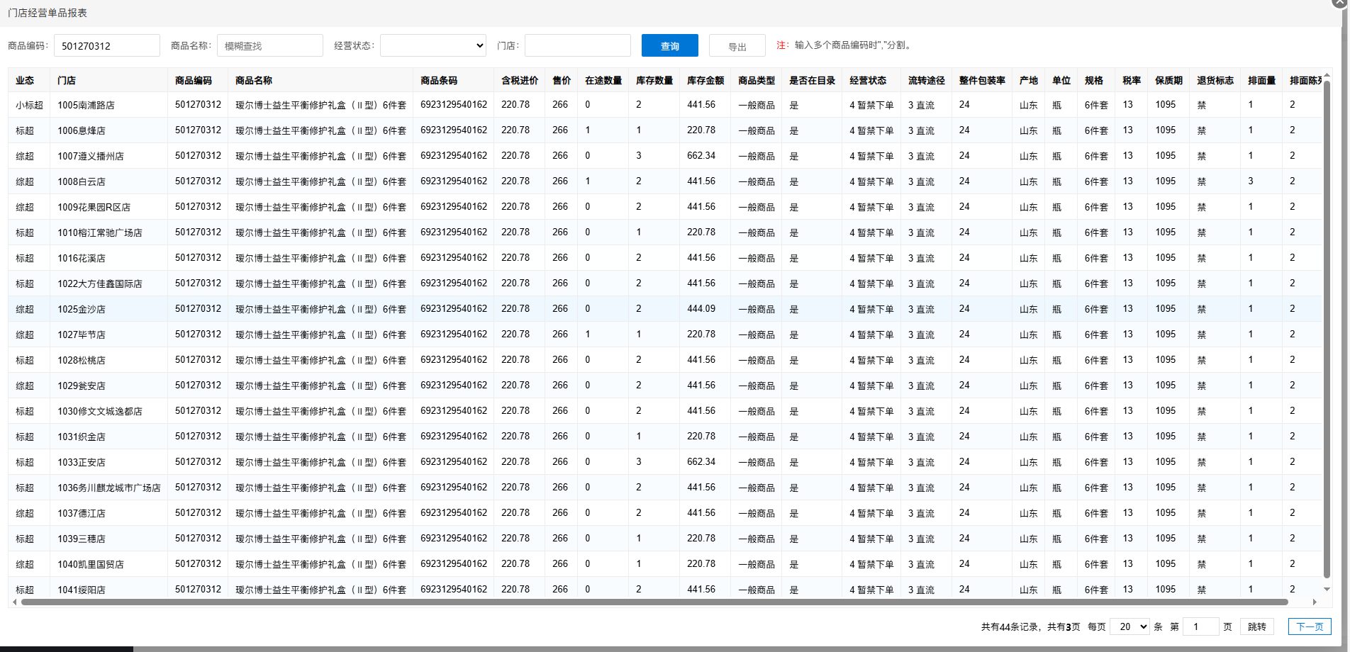Click the 导出 export button

[x=737, y=46]
